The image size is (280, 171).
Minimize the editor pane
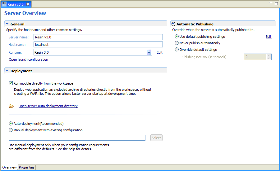(271, 3)
